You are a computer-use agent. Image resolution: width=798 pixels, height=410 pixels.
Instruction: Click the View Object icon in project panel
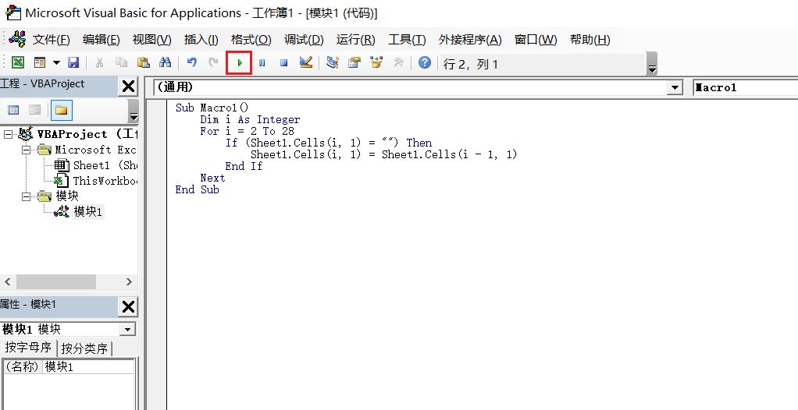pos(34,110)
